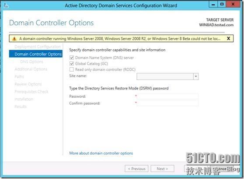Click the Domain Controller Options page heading
The width and height of the screenshot is (244, 179).
point(51,23)
